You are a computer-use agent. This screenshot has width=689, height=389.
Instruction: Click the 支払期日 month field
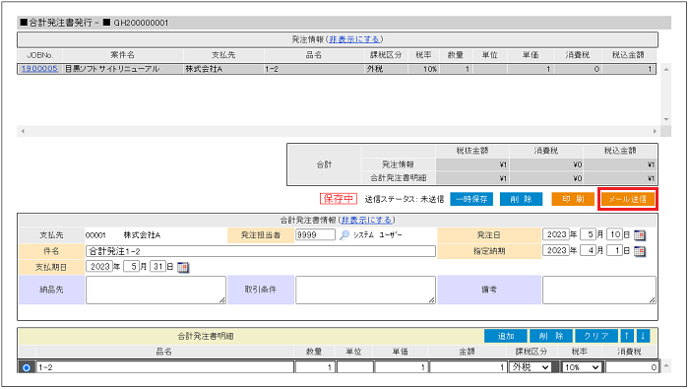tap(131, 266)
